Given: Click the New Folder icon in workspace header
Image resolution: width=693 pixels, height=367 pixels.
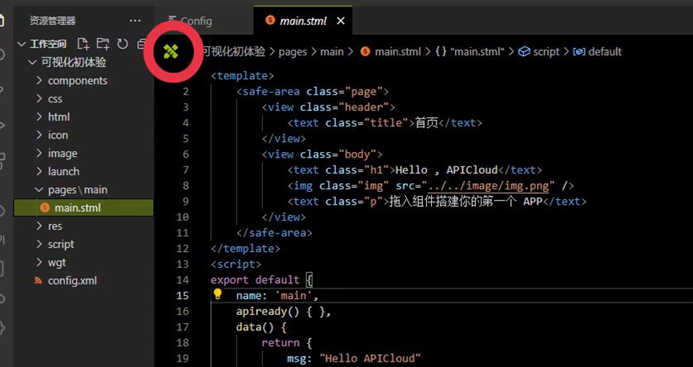Looking at the screenshot, I should click(x=103, y=44).
